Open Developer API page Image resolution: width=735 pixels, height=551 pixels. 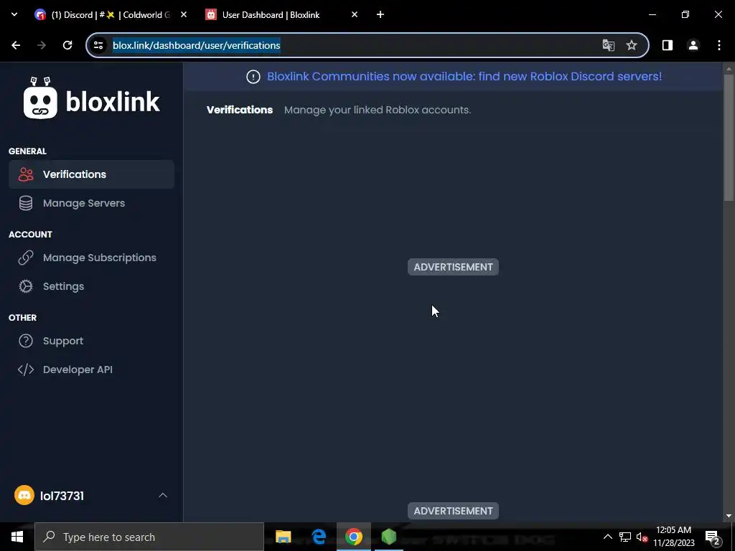point(91,369)
